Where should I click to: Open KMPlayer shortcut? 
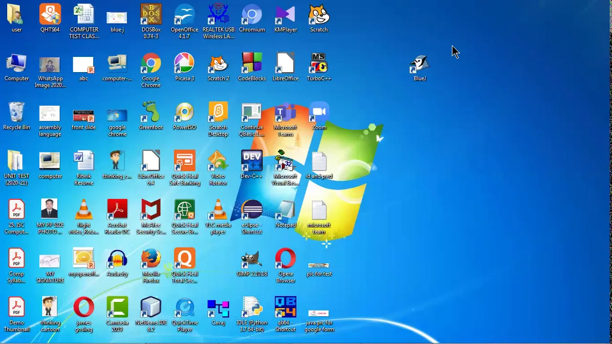[x=285, y=18]
